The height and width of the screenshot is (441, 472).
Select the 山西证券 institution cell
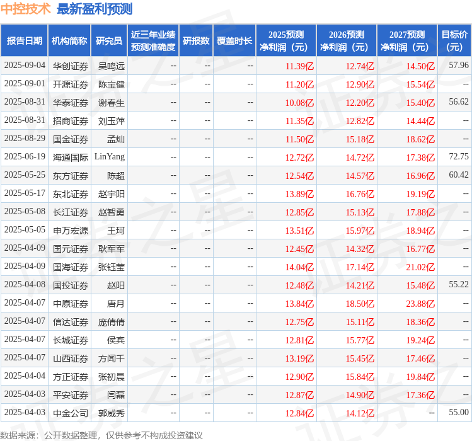pyautogui.click(x=71, y=358)
